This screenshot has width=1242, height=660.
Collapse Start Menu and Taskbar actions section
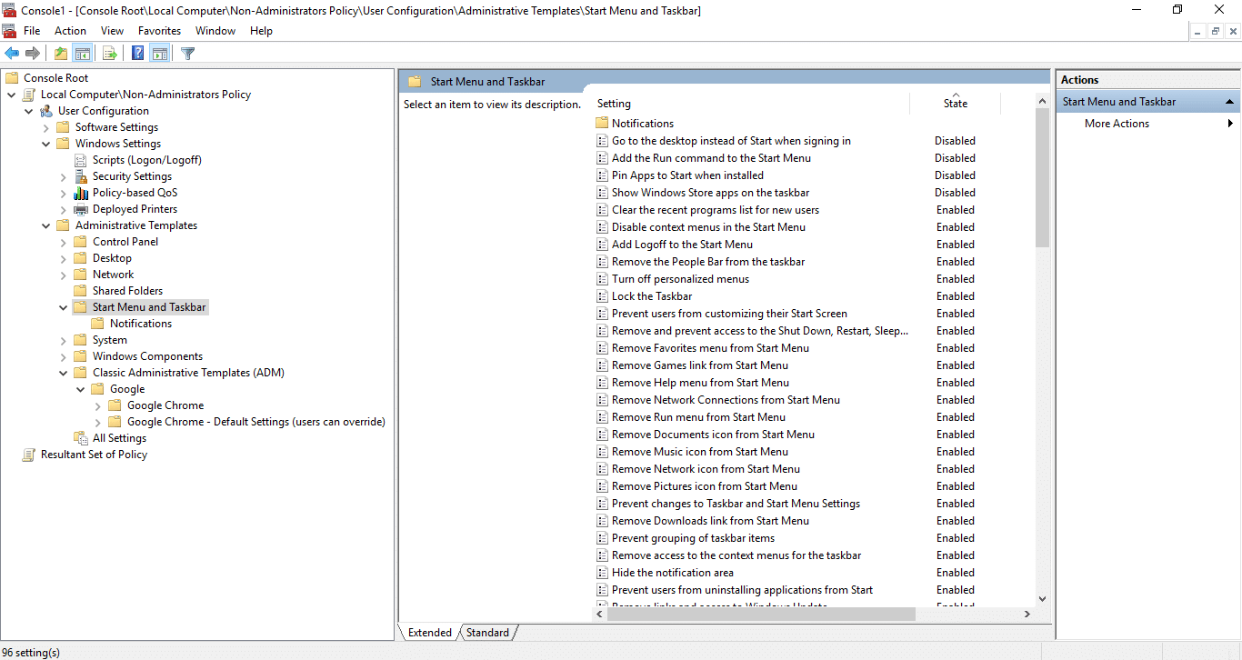1229,102
